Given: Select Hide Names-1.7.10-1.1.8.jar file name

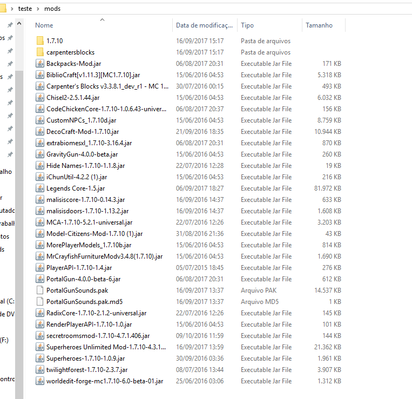Looking at the screenshot, I should point(86,165).
